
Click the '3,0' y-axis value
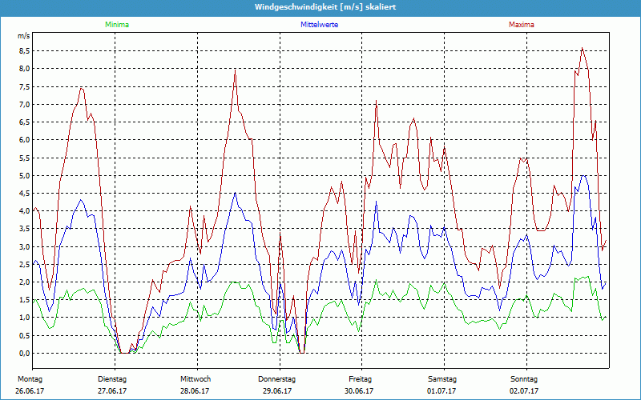click(24, 246)
